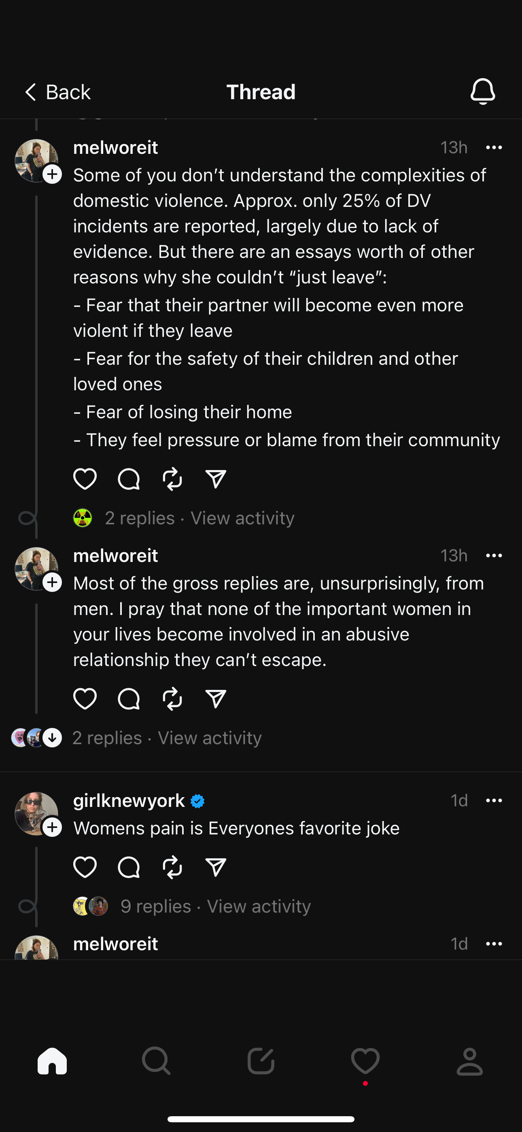Open comment reply on girlknewyork's post
The width and height of the screenshot is (522, 1132).
128,867
